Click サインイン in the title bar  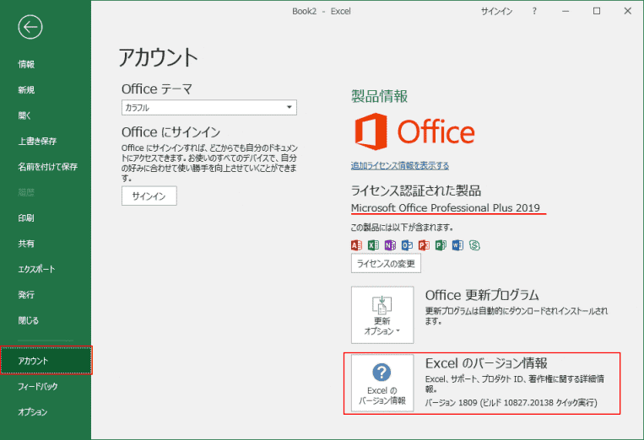pyautogui.click(x=496, y=11)
